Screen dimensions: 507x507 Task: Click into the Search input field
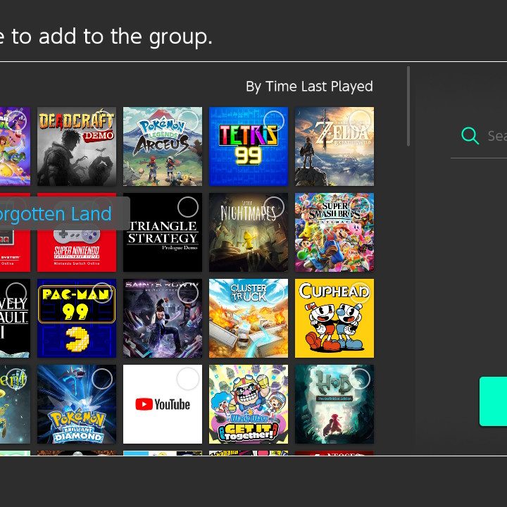point(479,136)
